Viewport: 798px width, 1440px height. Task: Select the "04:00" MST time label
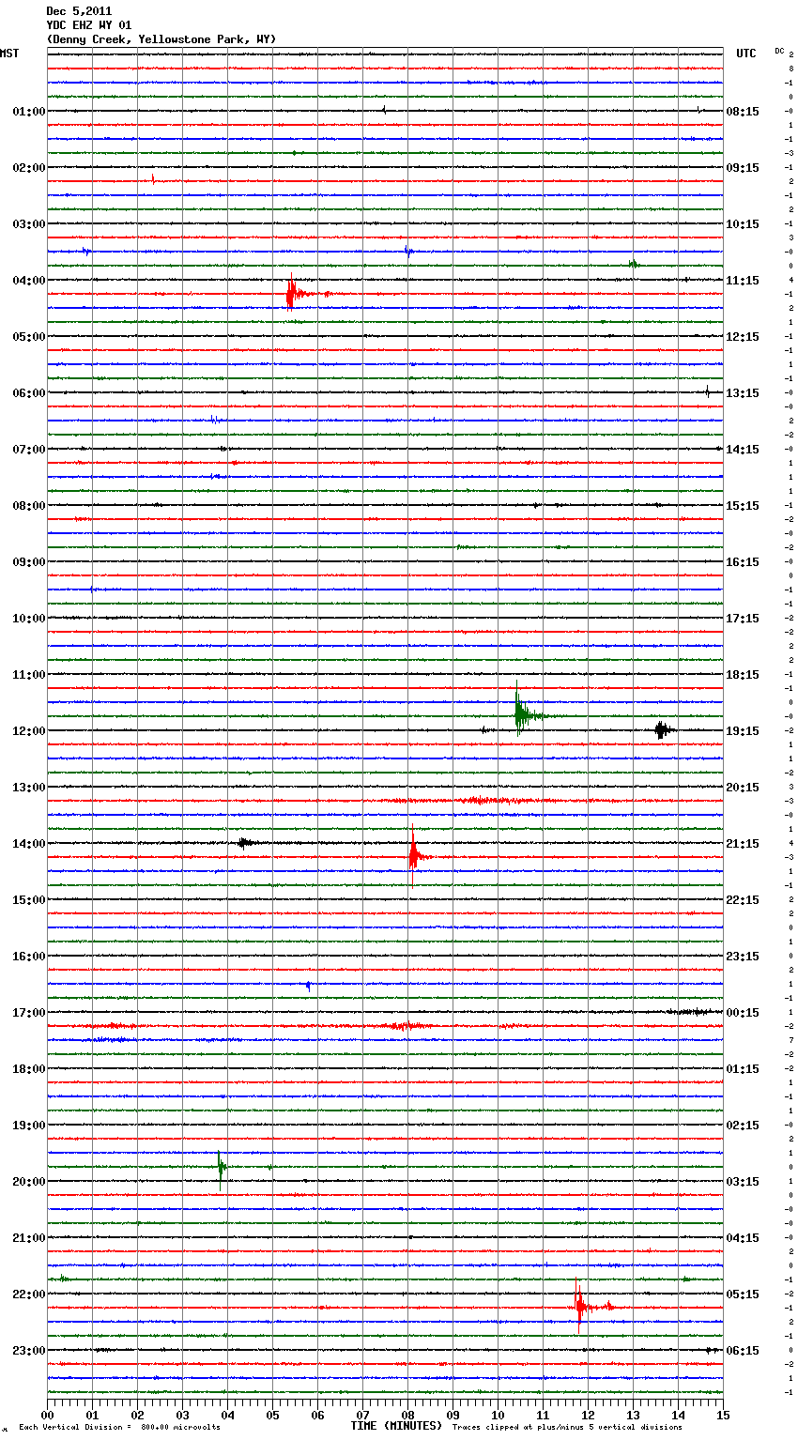(x=29, y=281)
